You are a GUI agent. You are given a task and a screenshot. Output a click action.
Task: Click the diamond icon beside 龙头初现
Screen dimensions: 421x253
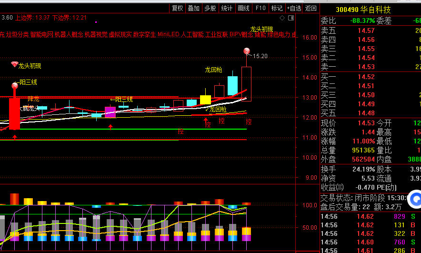click(14, 64)
